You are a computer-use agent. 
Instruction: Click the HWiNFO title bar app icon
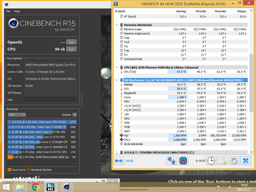pos(115,3)
